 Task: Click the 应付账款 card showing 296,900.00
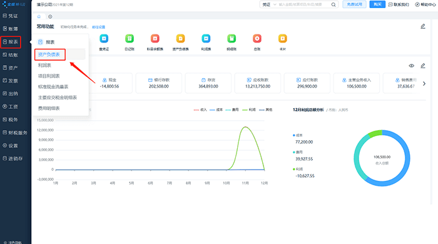tap(307, 83)
